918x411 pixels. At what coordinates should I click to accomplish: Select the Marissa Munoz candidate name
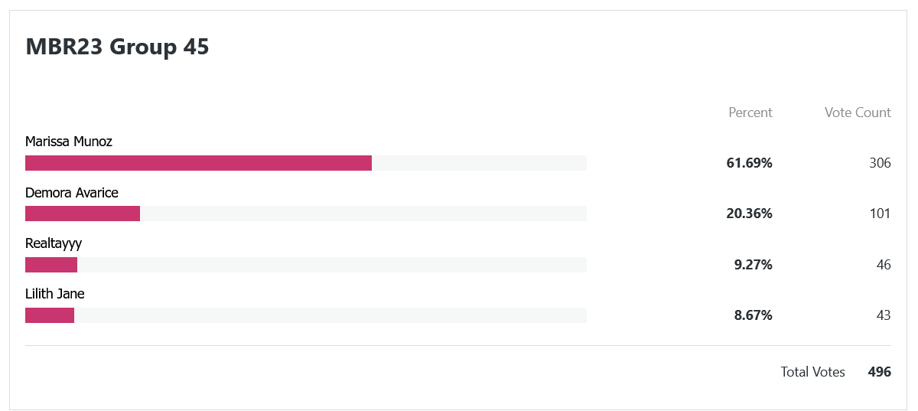[x=69, y=142]
